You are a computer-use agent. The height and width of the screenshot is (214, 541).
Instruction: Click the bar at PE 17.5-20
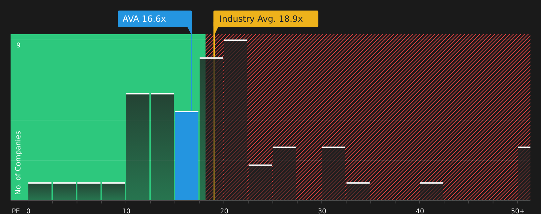211,129
